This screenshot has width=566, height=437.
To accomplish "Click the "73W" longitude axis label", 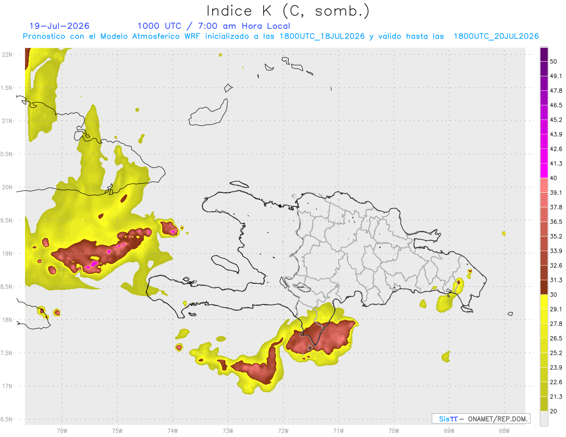I will tap(228, 431).
